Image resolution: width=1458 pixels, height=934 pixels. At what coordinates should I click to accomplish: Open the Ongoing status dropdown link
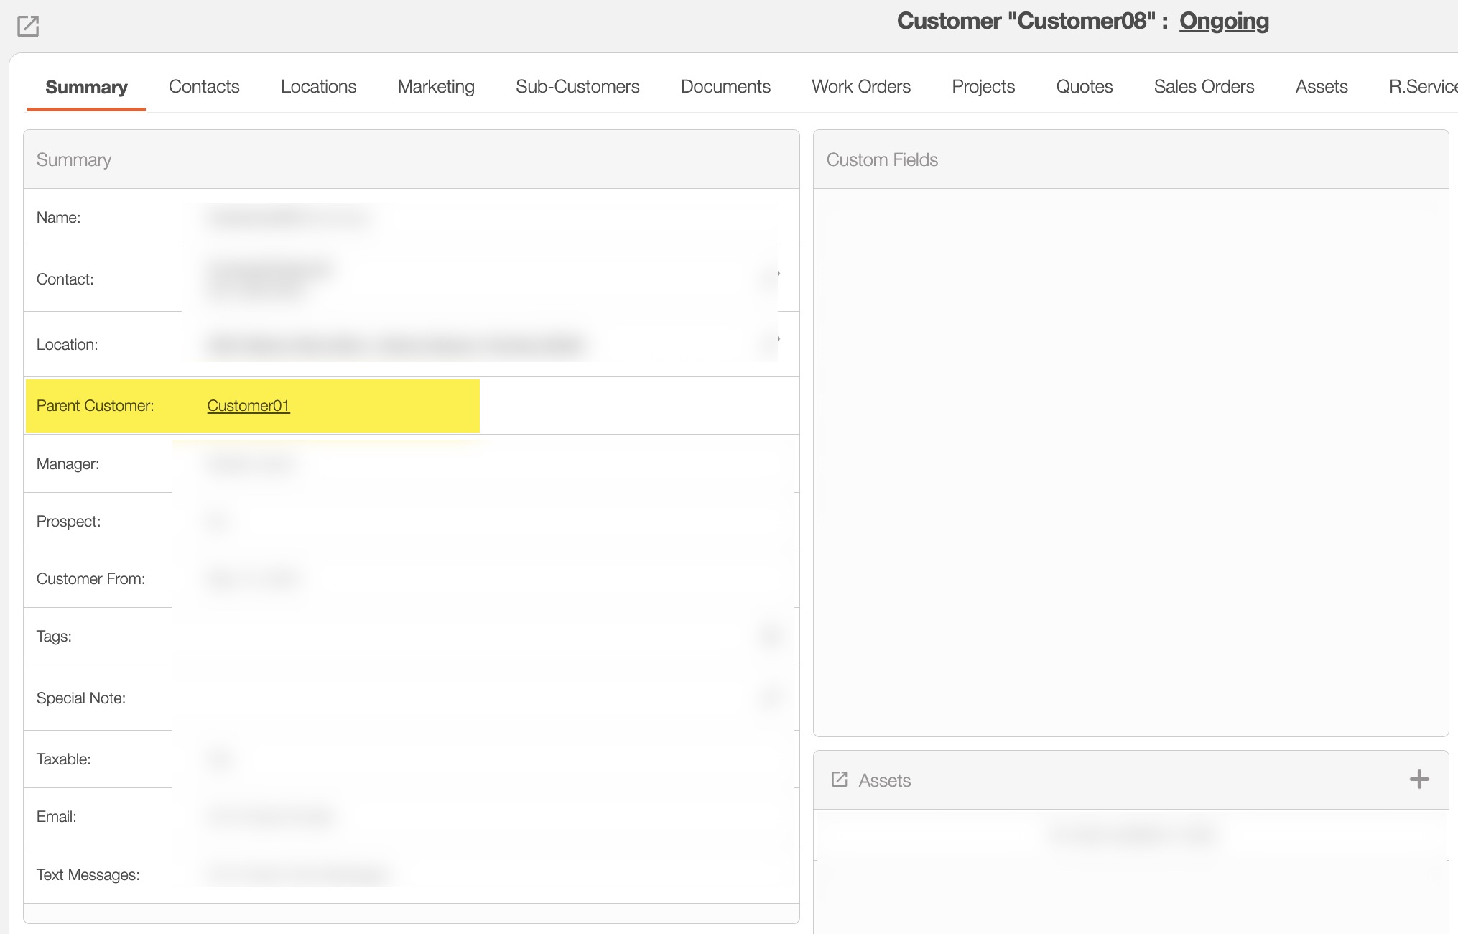pos(1224,21)
